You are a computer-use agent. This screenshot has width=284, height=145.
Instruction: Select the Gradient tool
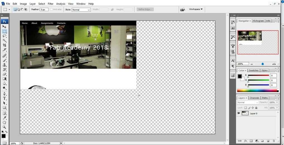4,79
